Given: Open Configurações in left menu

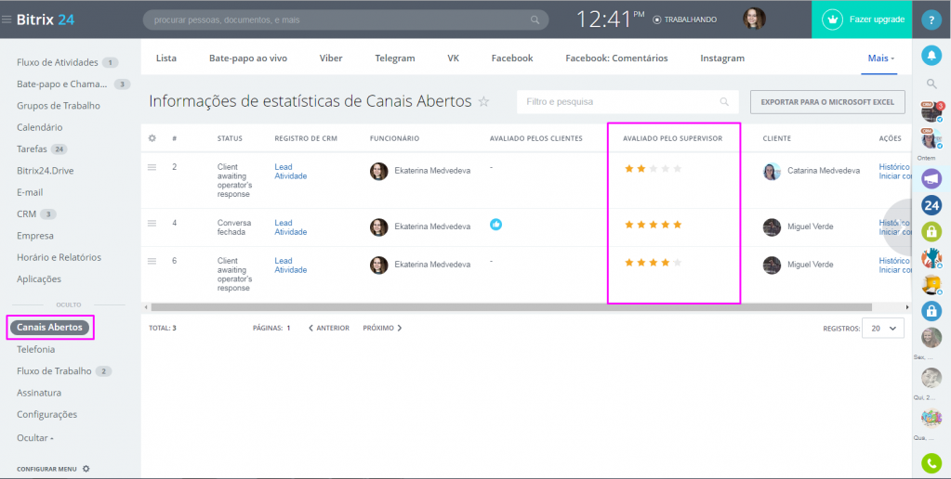Looking at the screenshot, I should click(46, 414).
